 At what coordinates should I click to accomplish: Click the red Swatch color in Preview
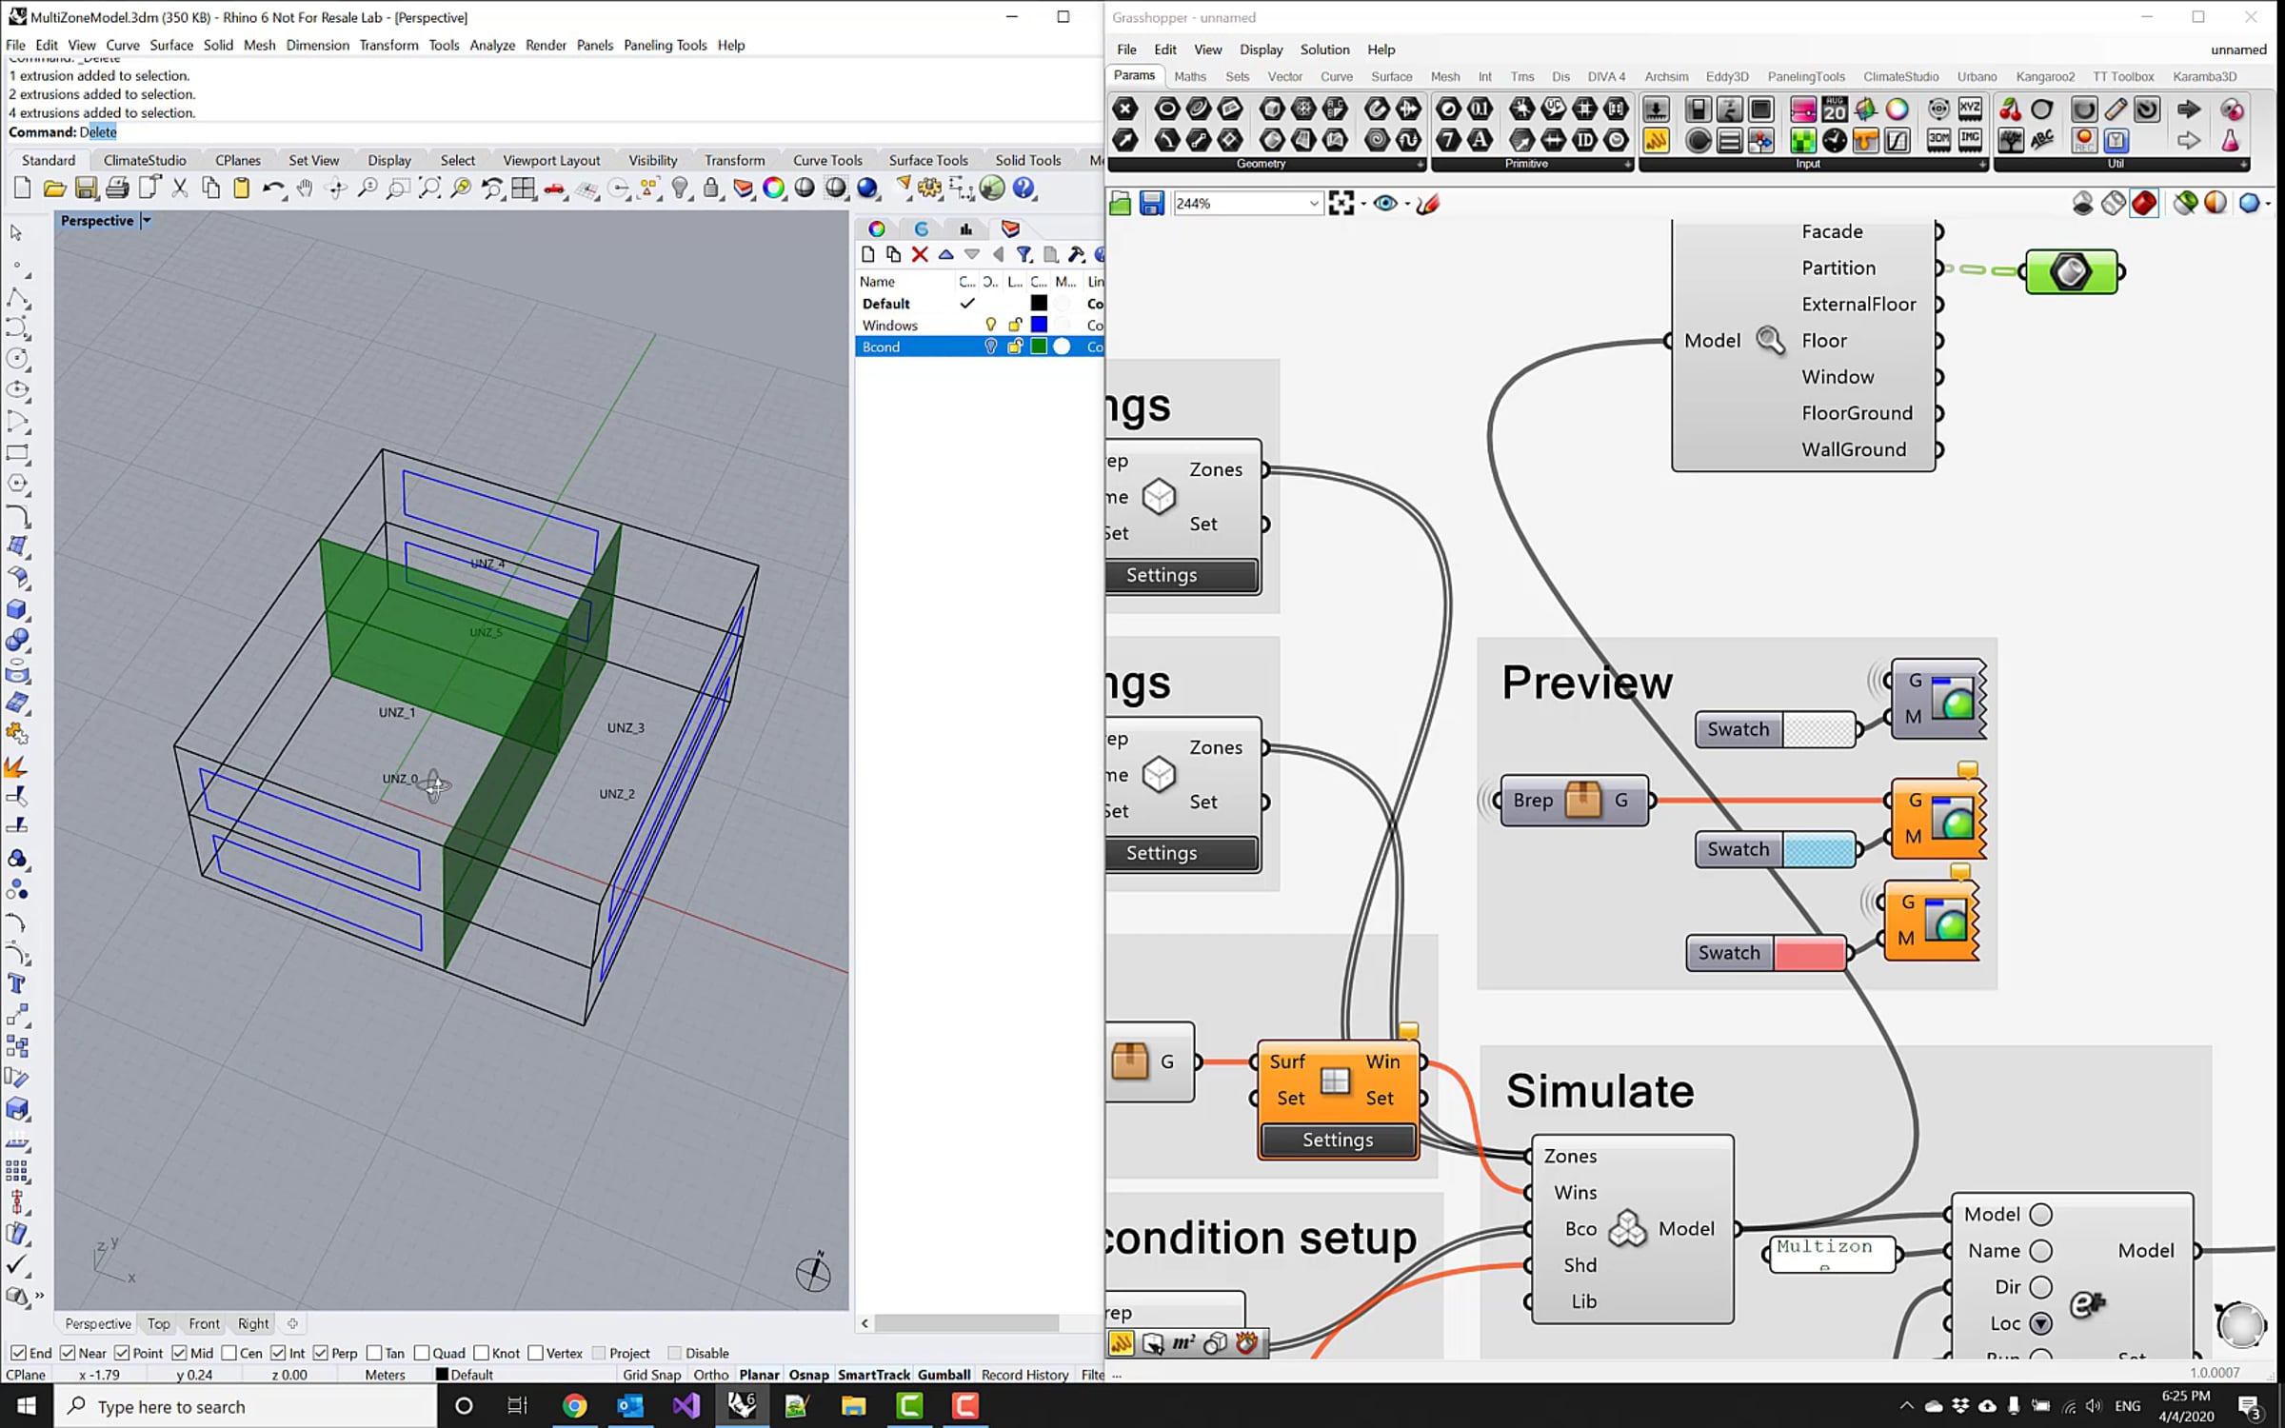(x=1809, y=953)
